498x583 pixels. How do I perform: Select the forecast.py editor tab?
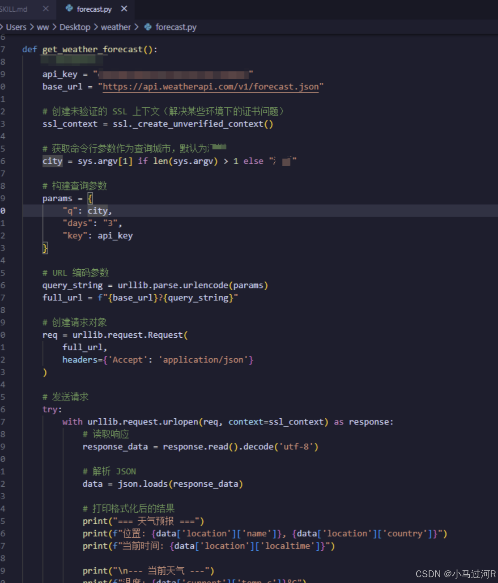pos(94,9)
